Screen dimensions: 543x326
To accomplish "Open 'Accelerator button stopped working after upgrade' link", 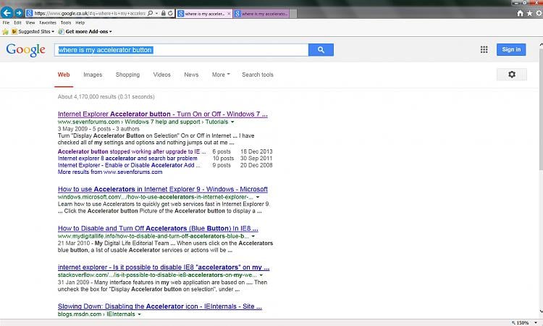I will click(132, 151).
